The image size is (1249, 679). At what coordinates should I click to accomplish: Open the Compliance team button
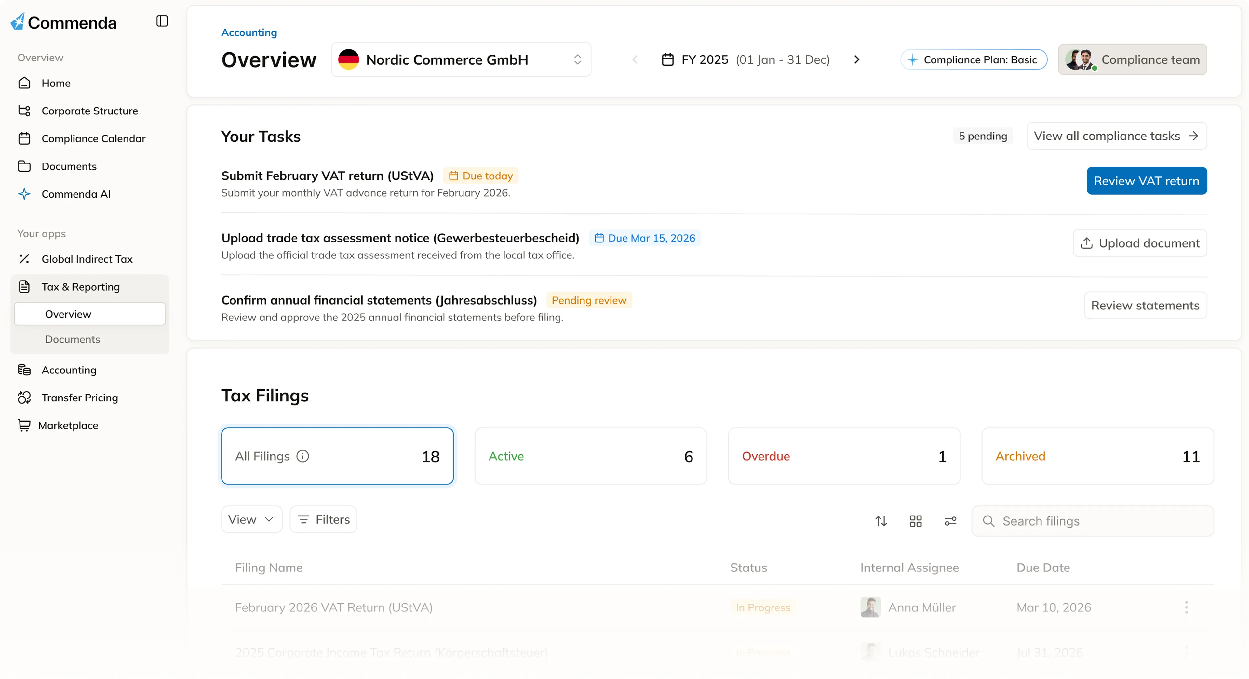point(1132,59)
